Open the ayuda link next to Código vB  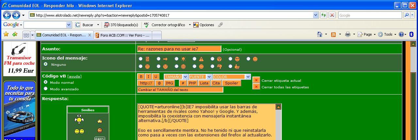pyautogui.click(x=74, y=76)
